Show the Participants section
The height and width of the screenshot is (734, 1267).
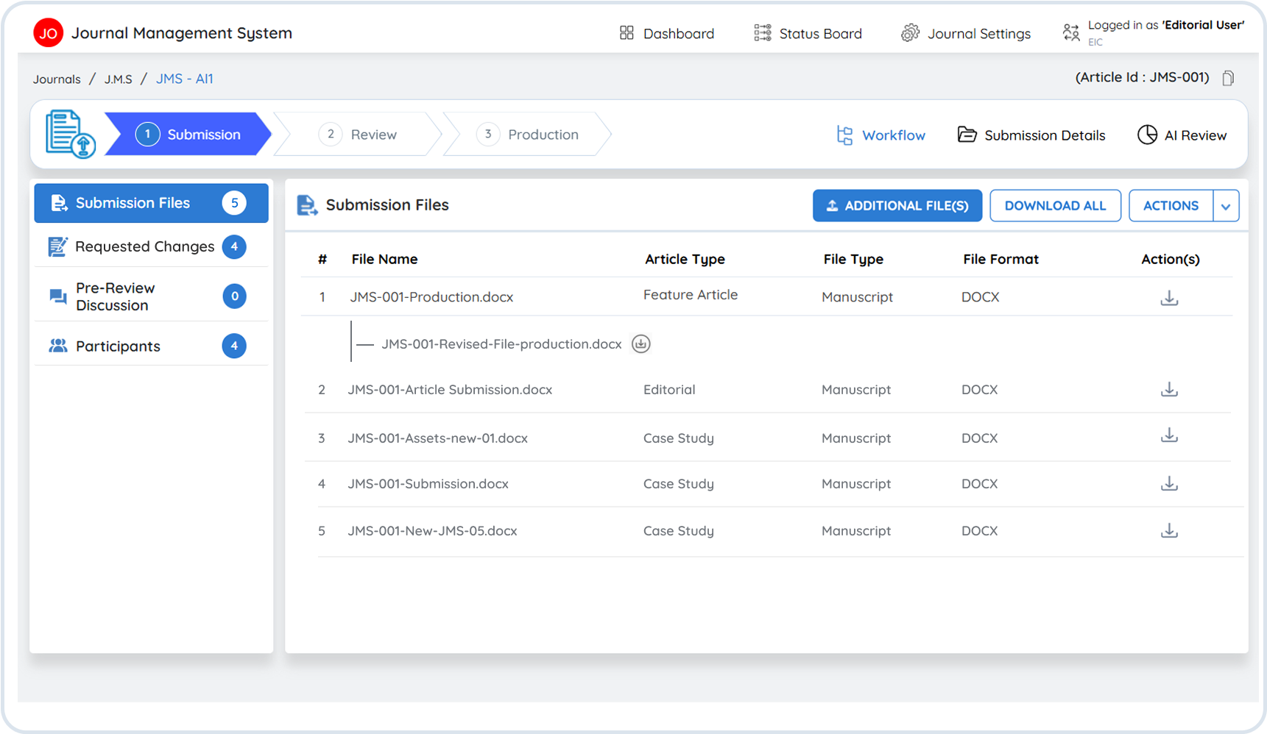[118, 346]
